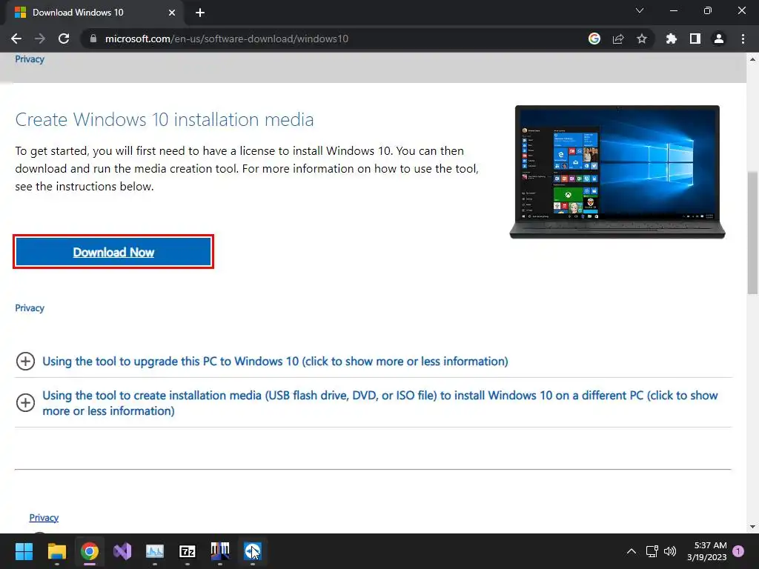
Task: Open the Extensions puzzle icon
Action: pos(672,39)
